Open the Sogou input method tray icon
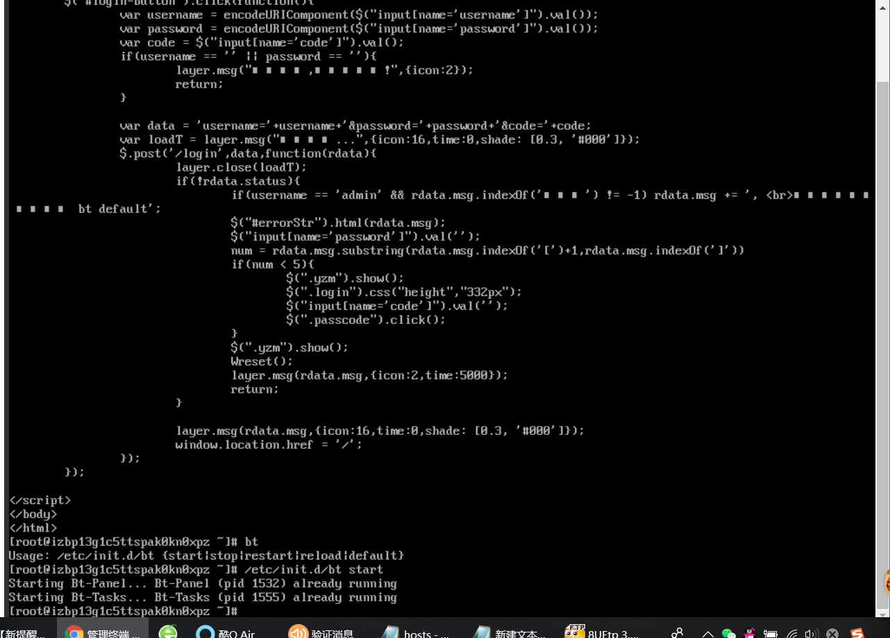 pyautogui.click(x=857, y=634)
